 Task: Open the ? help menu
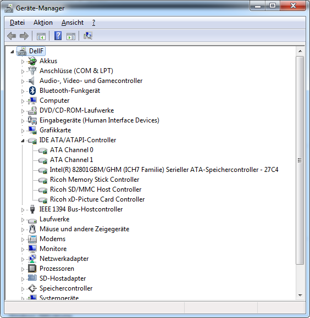pyautogui.click(x=93, y=23)
